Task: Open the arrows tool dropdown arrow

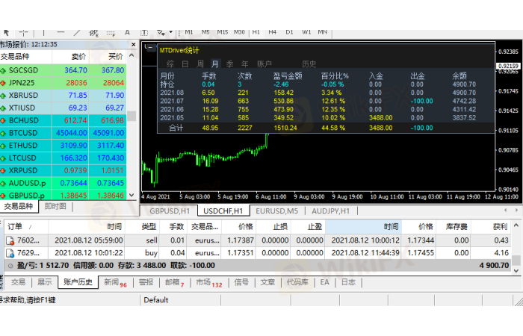Action: click(x=170, y=33)
